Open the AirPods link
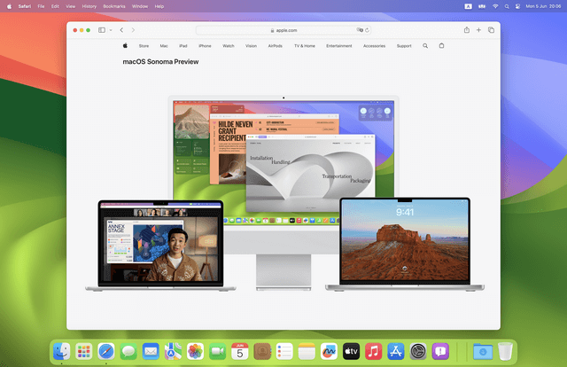Screen dimensions: 567x367 tap(275, 45)
